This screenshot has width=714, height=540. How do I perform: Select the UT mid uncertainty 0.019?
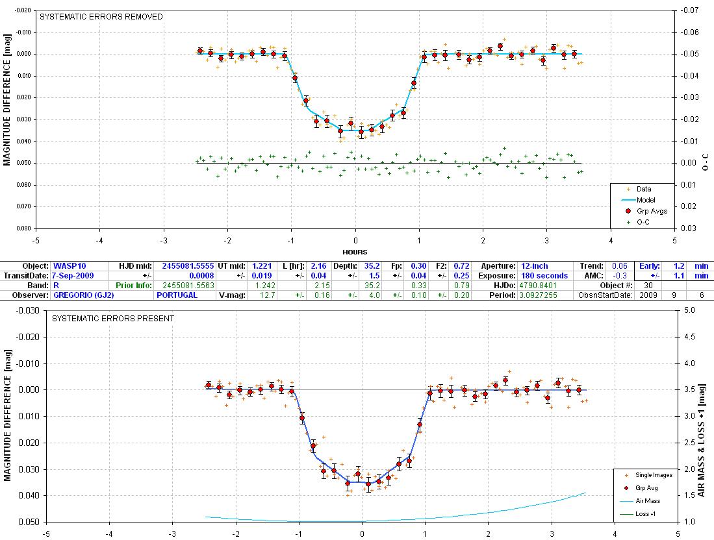coord(262,276)
